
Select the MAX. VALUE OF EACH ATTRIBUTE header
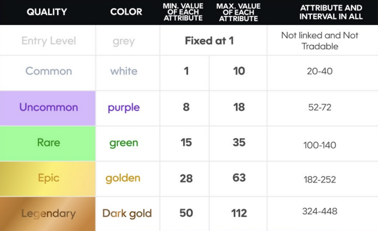[238, 12]
